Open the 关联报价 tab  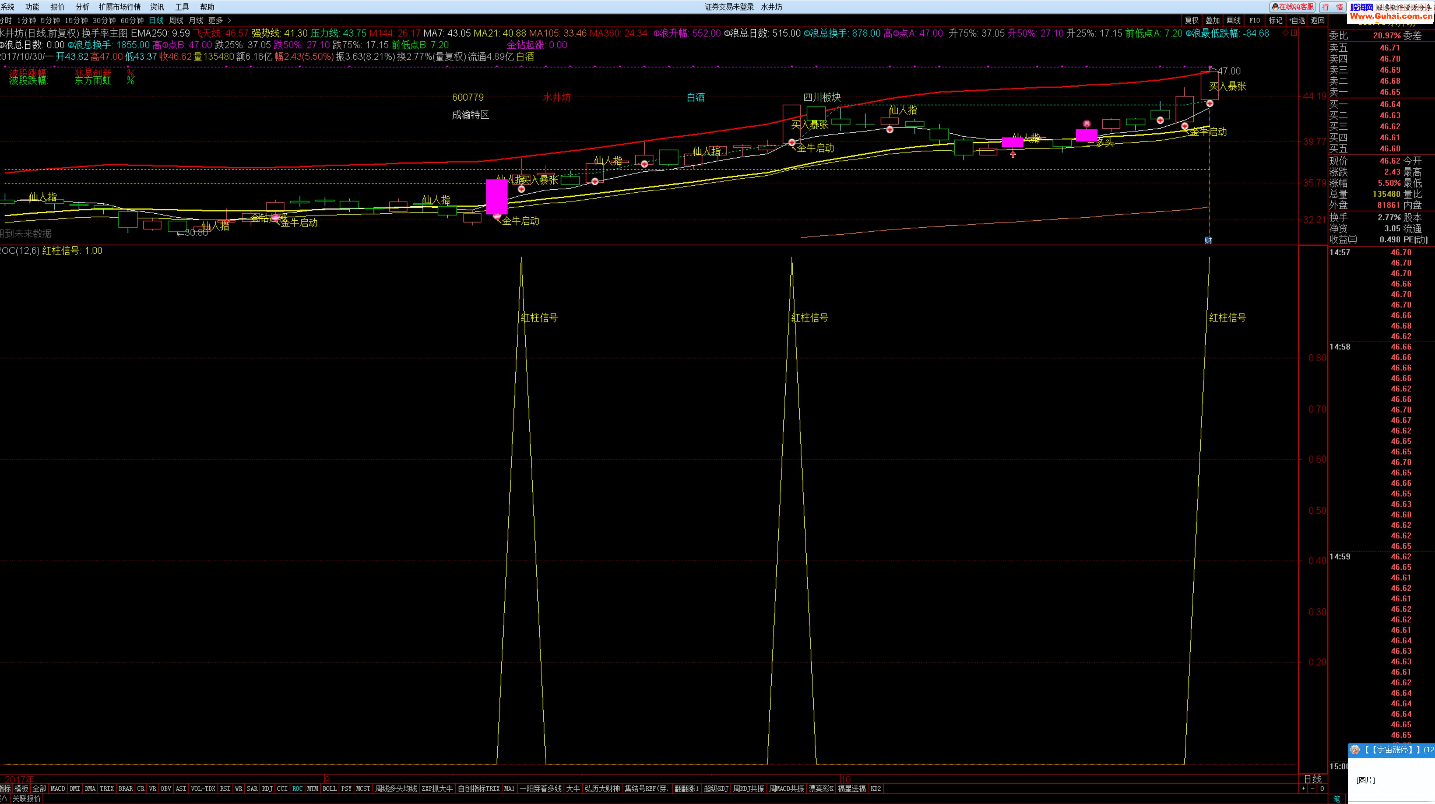(x=26, y=799)
